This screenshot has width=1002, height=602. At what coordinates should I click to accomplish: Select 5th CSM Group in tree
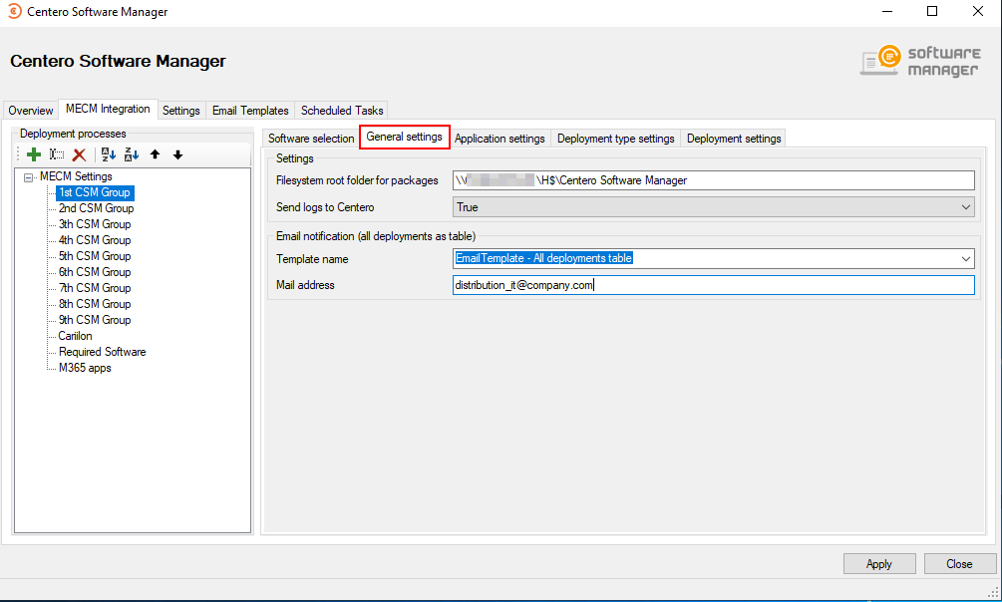[95, 256]
